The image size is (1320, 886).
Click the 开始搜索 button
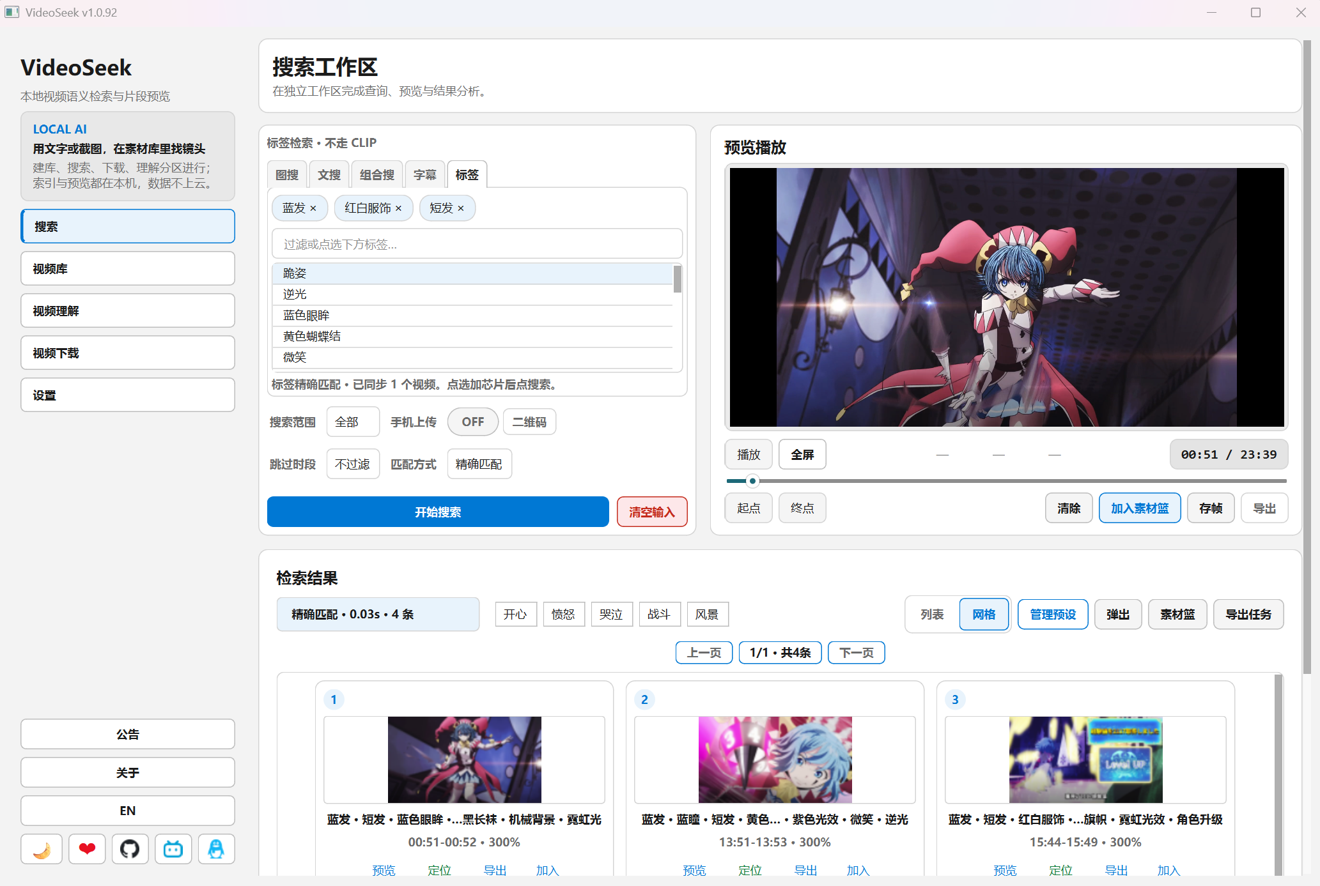[x=438, y=512]
